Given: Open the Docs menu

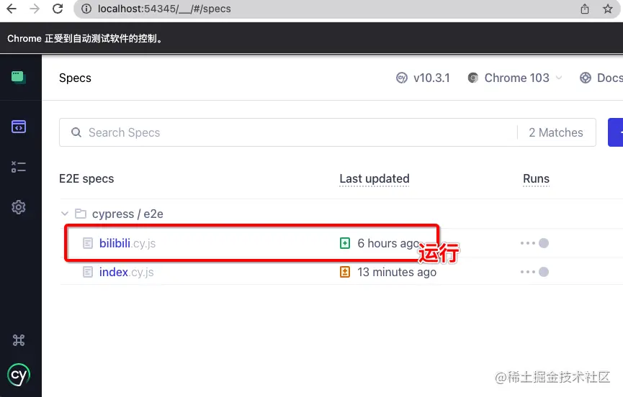Looking at the screenshot, I should (601, 78).
